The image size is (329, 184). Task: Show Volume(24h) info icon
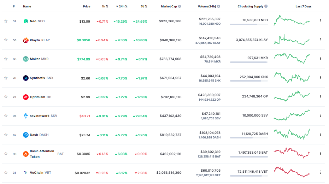[x=219, y=6]
